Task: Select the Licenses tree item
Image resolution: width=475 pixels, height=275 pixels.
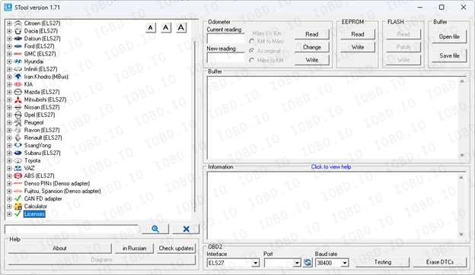Action: (34, 214)
